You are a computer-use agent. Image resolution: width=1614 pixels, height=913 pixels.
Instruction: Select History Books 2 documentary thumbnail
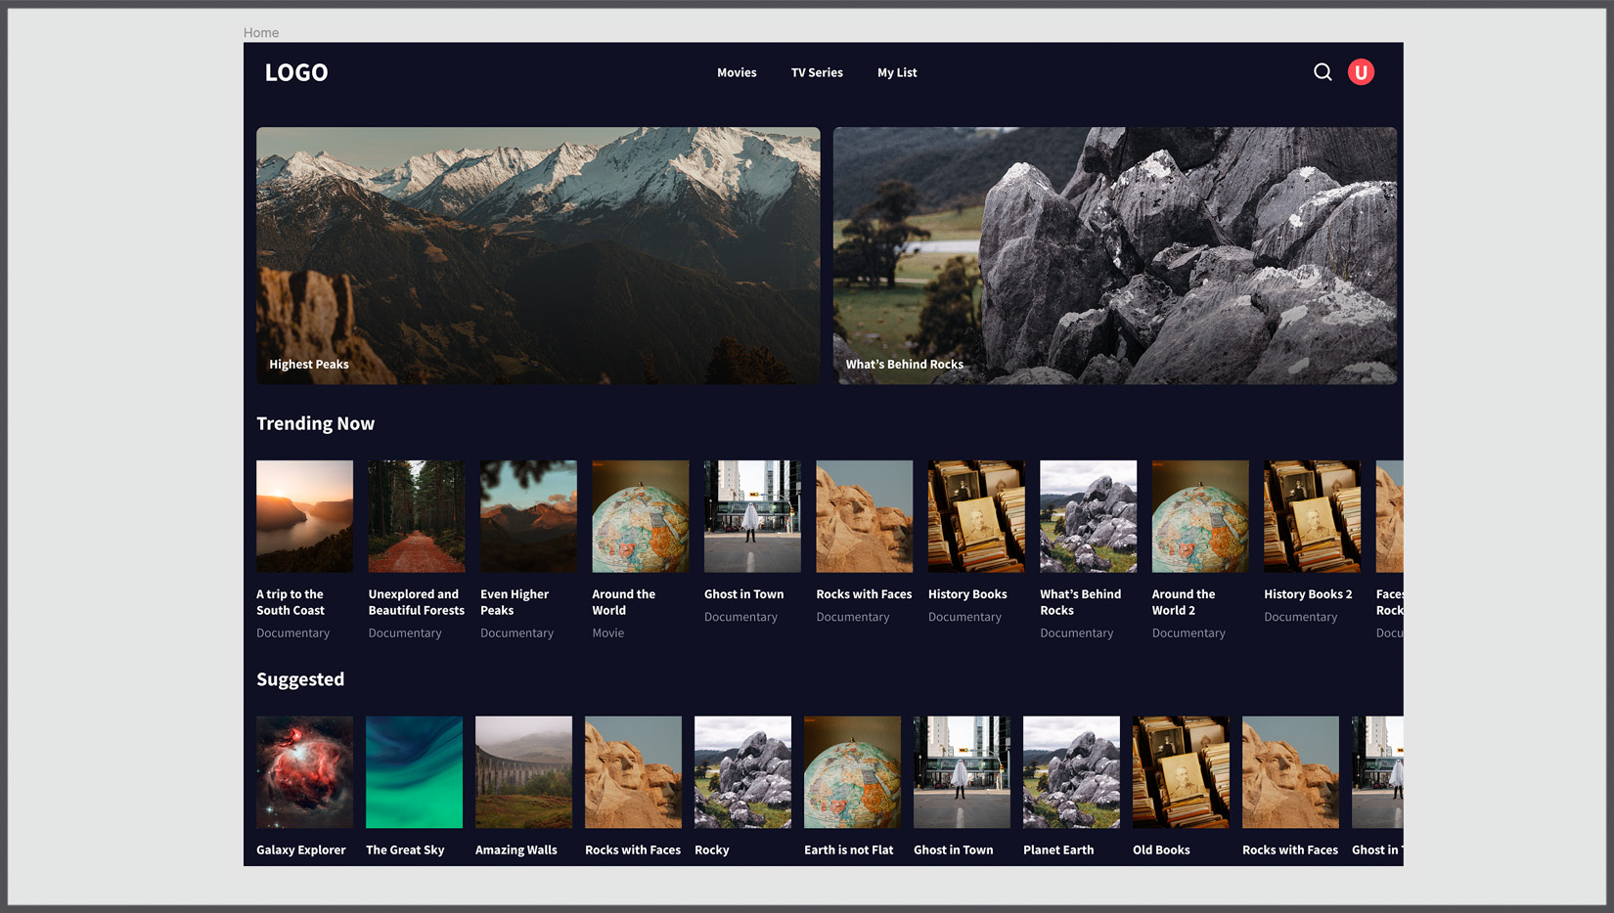point(1311,516)
